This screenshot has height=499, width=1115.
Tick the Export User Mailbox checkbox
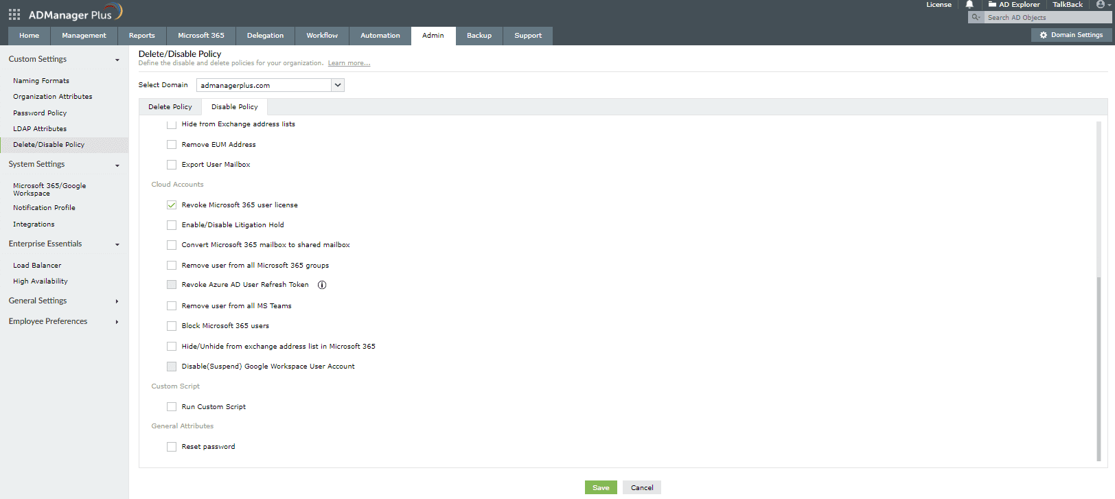(x=172, y=165)
